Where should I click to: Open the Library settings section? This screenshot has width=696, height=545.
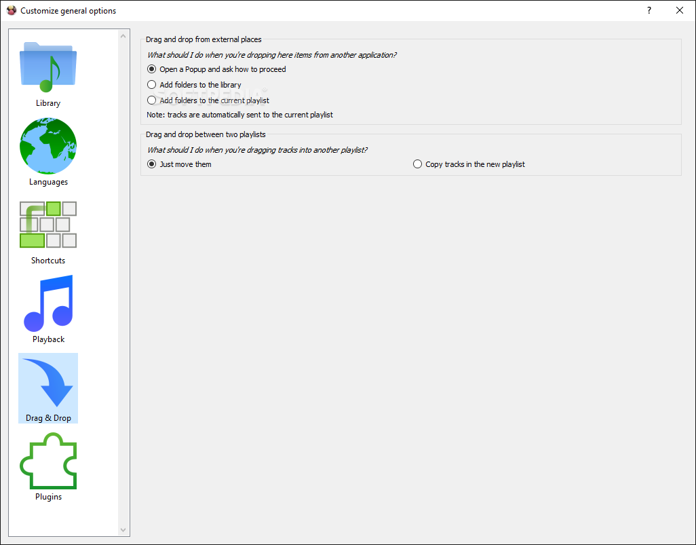(x=48, y=74)
